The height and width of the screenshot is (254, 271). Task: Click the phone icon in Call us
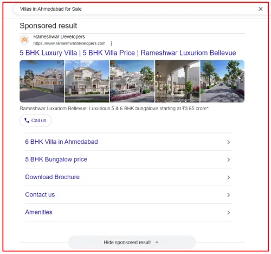(x=27, y=120)
